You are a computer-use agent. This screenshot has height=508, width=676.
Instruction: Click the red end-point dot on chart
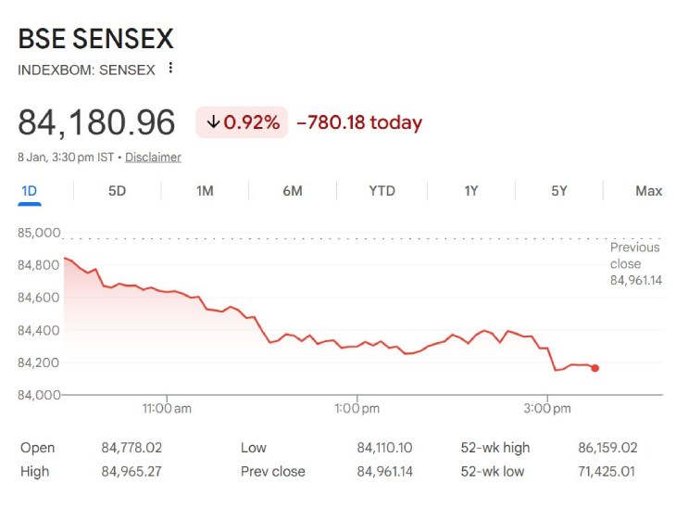(595, 368)
